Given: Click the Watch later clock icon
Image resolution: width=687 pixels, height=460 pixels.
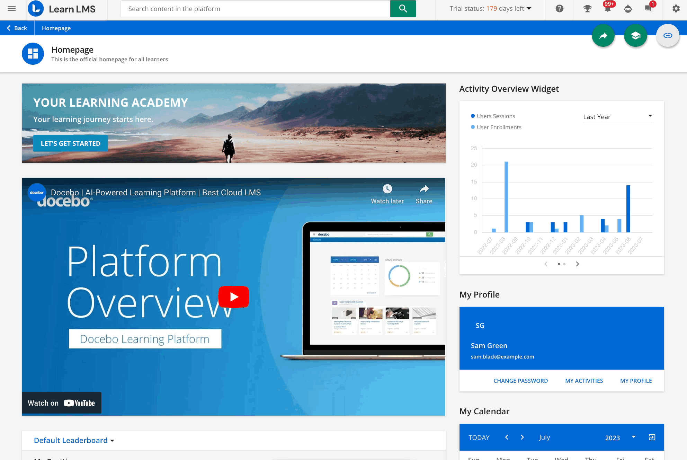Looking at the screenshot, I should tap(387, 189).
